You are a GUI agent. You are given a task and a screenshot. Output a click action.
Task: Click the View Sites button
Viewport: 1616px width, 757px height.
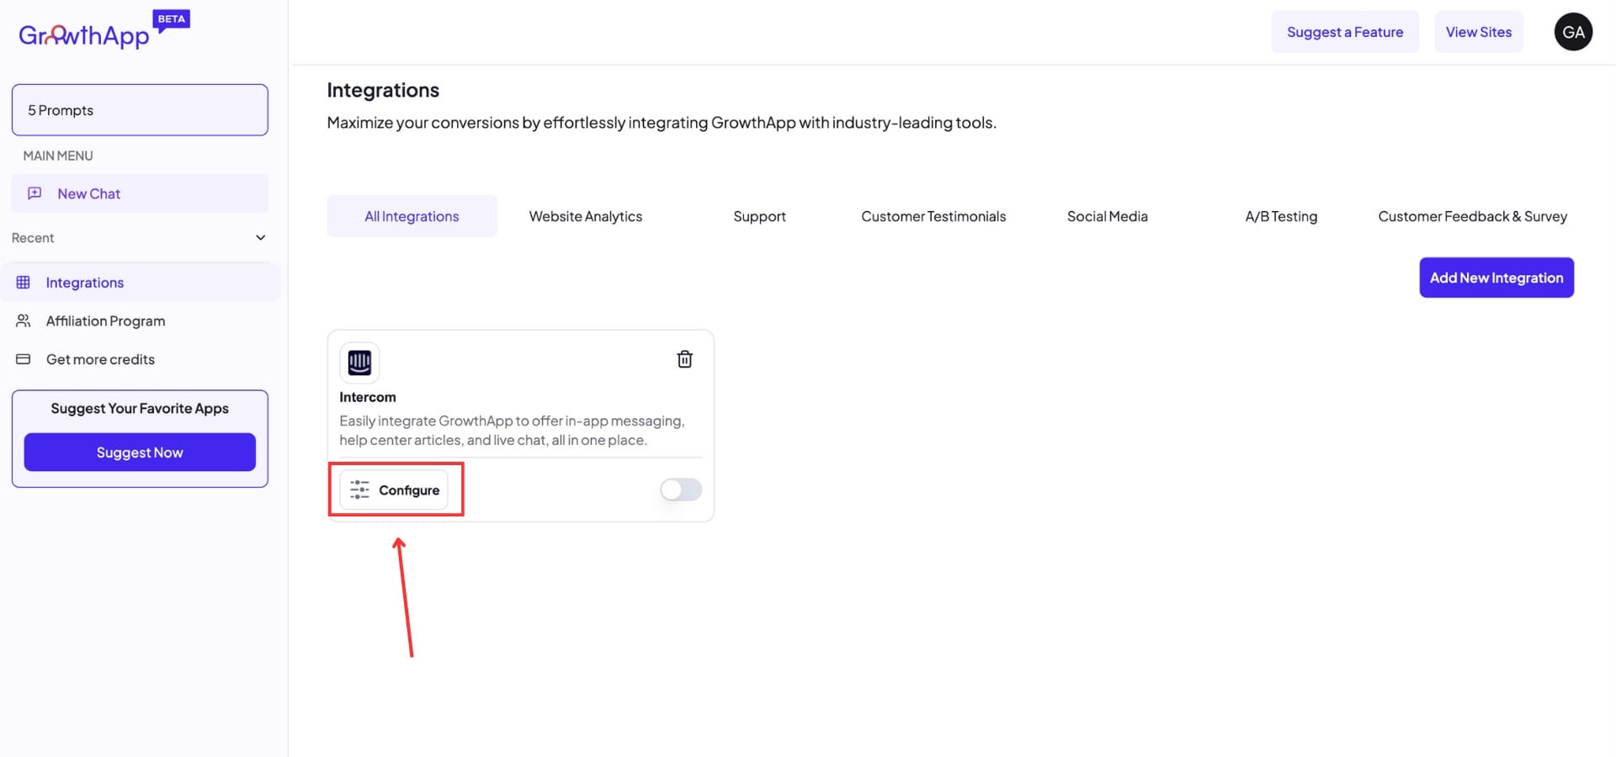[x=1479, y=32]
